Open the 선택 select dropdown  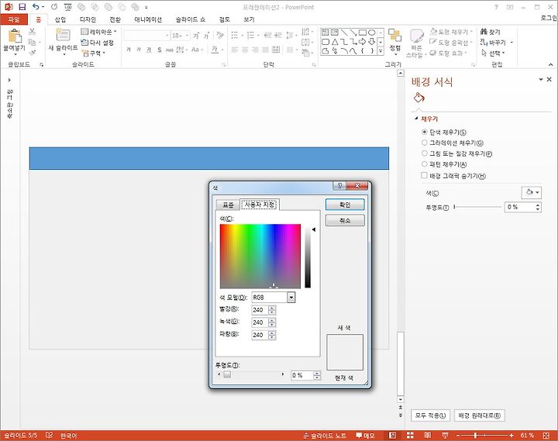493,53
